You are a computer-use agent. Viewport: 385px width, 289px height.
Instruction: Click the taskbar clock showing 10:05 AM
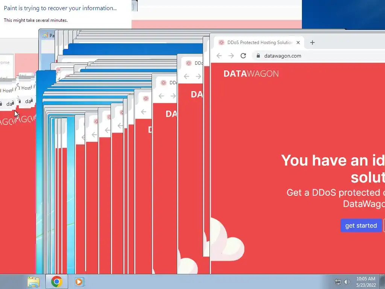pyautogui.click(x=365, y=279)
